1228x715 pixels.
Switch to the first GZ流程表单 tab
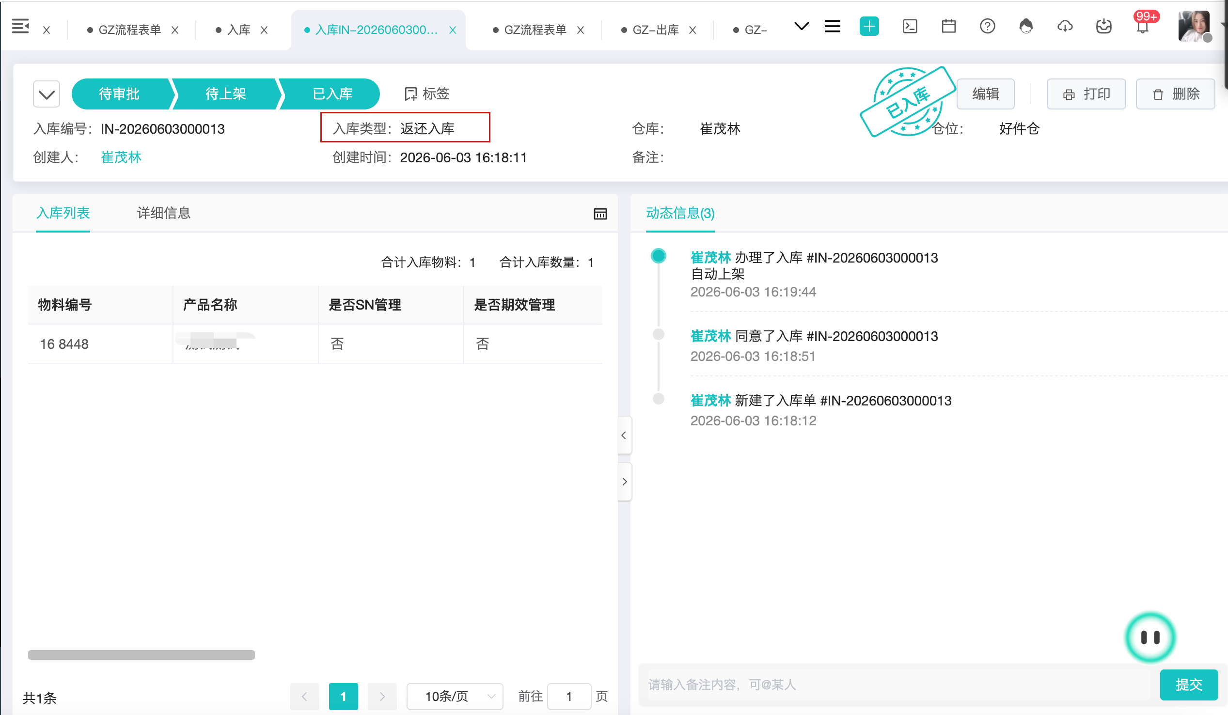[129, 30]
